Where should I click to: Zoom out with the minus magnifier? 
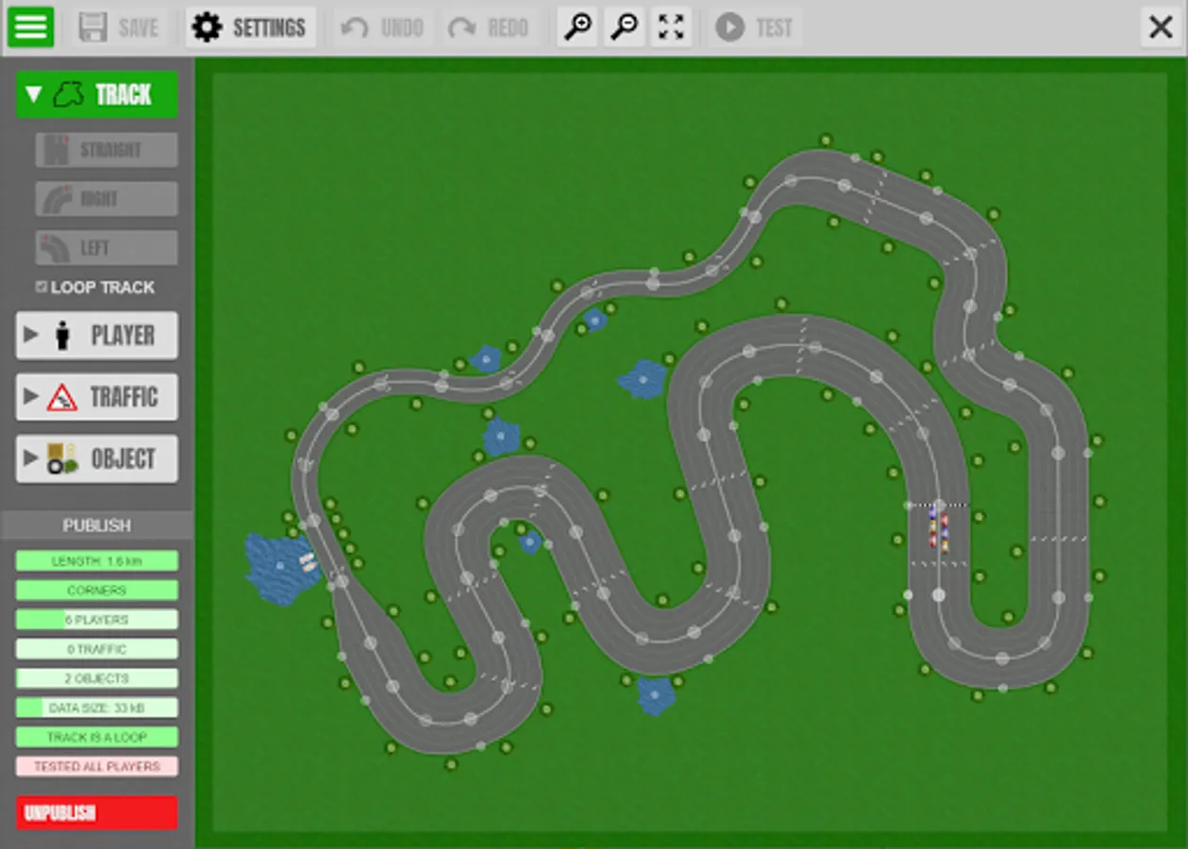pyautogui.click(x=625, y=27)
